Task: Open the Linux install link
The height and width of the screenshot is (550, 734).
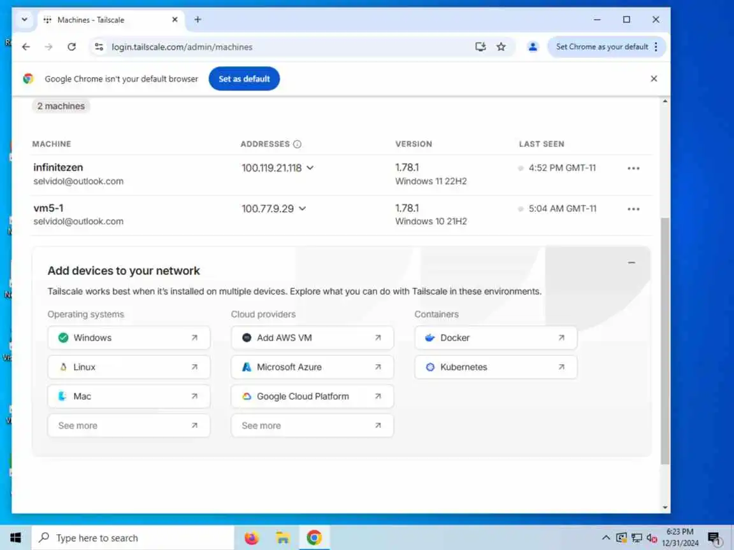Action: [x=129, y=367]
